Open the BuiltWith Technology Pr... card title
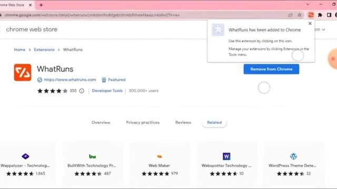 pos(92,165)
